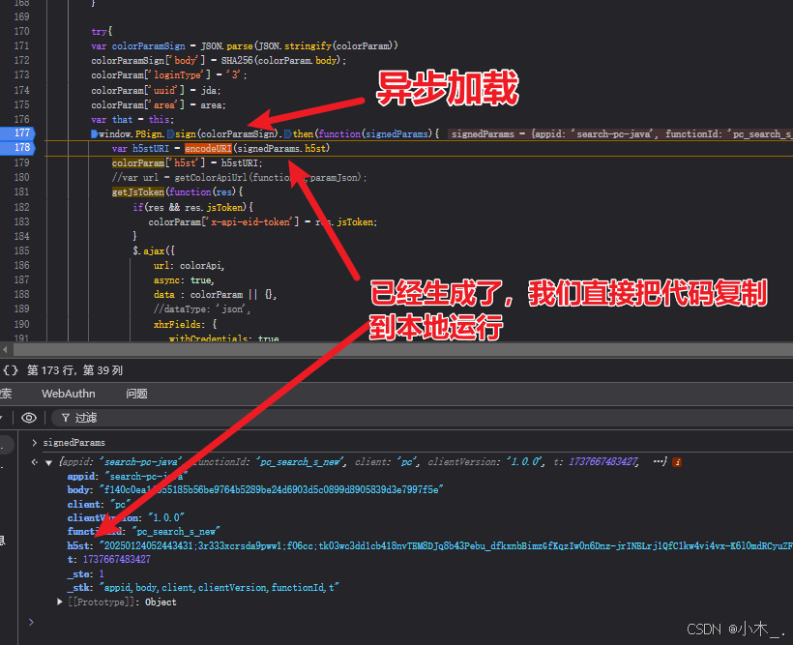Click line number 179 in gutter
The height and width of the screenshot is (645, 793).
point(21,162)
